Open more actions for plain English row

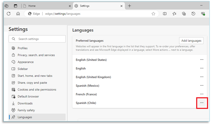(202, 68)
